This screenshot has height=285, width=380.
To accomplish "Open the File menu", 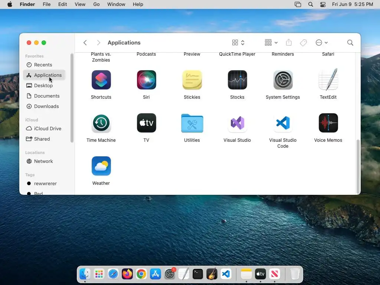I will [46, 4].
